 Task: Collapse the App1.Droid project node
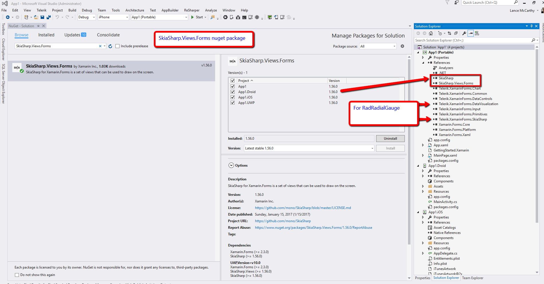tap(418, 166)
